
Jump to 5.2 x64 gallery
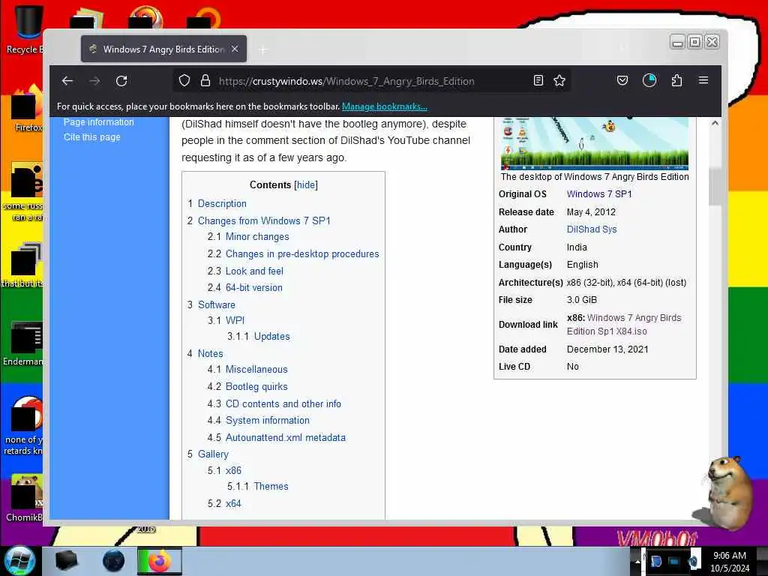pyautogui.click(x=233, y=503)
